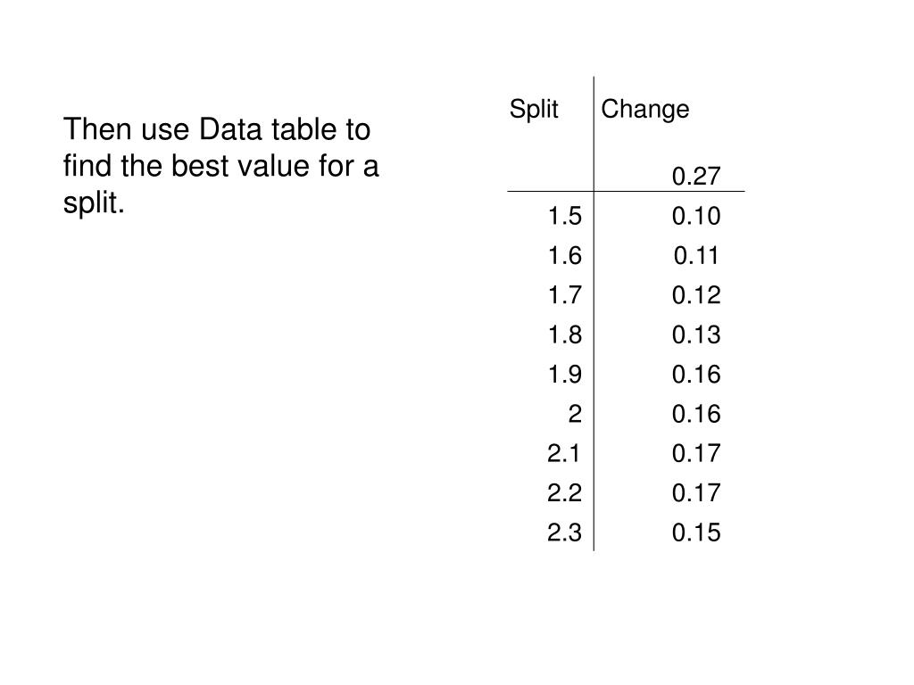914x685 pixels.
Task: Select the split value 1.9
Action: click(564, 375)
